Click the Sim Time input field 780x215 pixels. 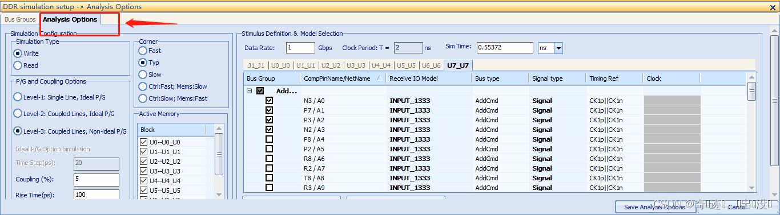tap(505, 48)
